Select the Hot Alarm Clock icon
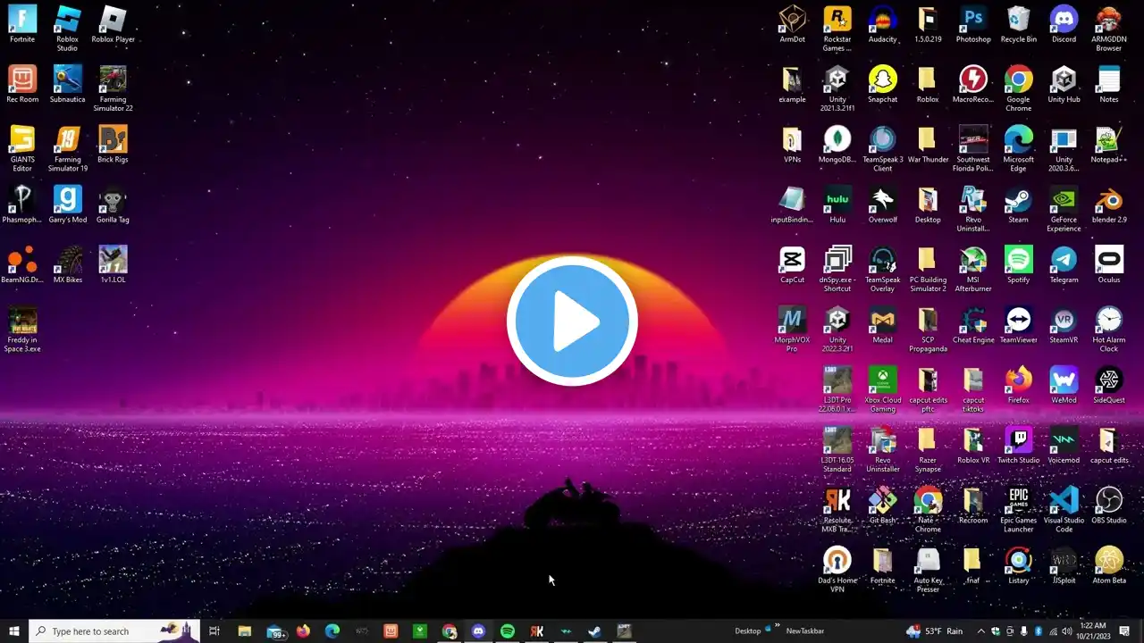Viewport: 1144px width, 643px height. [x=1109, y=328]
